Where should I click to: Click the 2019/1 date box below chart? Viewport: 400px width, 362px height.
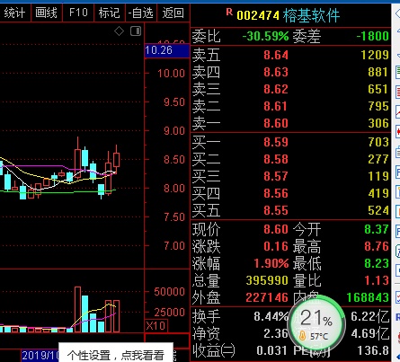tap(40, 356)
